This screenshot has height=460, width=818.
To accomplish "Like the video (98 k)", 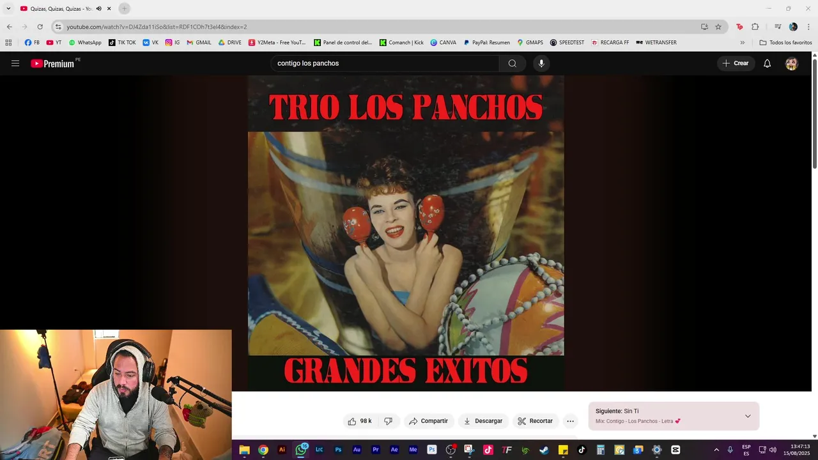I will 360,421.
